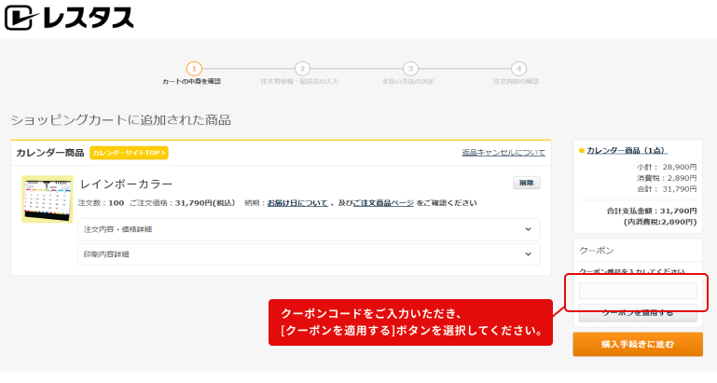The width and height of the screenshot is (717, 383).
Task: Open カレンダーサイトTOP button
Action: [x=129, y=153]
